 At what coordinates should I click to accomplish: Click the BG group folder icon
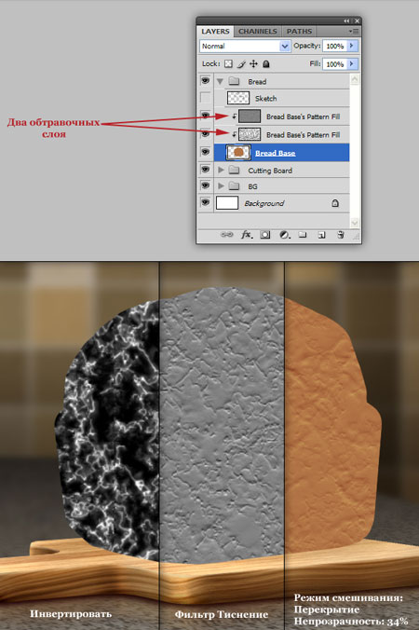click(x=234, y=186)
